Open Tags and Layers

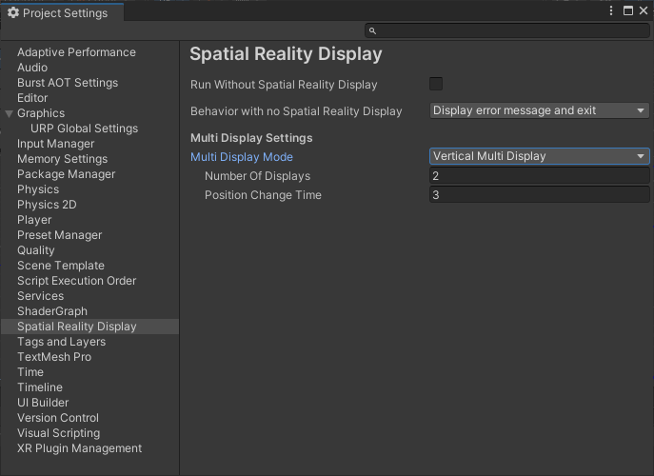[x=61, y=341]
